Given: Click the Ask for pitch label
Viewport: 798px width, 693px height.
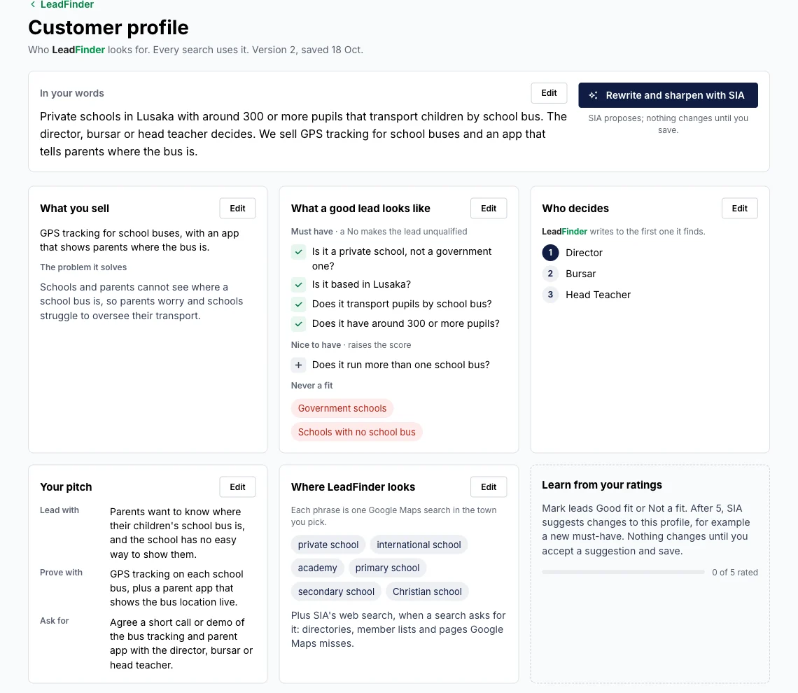Looking at the screenshot, I should point(55,621).
